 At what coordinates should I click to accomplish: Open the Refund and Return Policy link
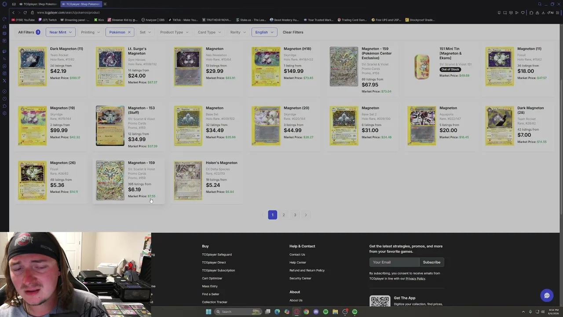(307, 270)
